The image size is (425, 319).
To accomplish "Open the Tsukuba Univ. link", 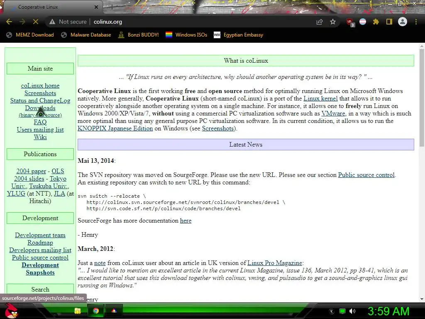I will click(49, 186).
